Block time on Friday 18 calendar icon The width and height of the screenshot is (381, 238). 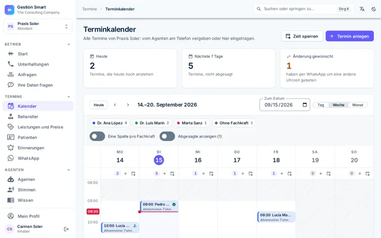coord(289,173)
